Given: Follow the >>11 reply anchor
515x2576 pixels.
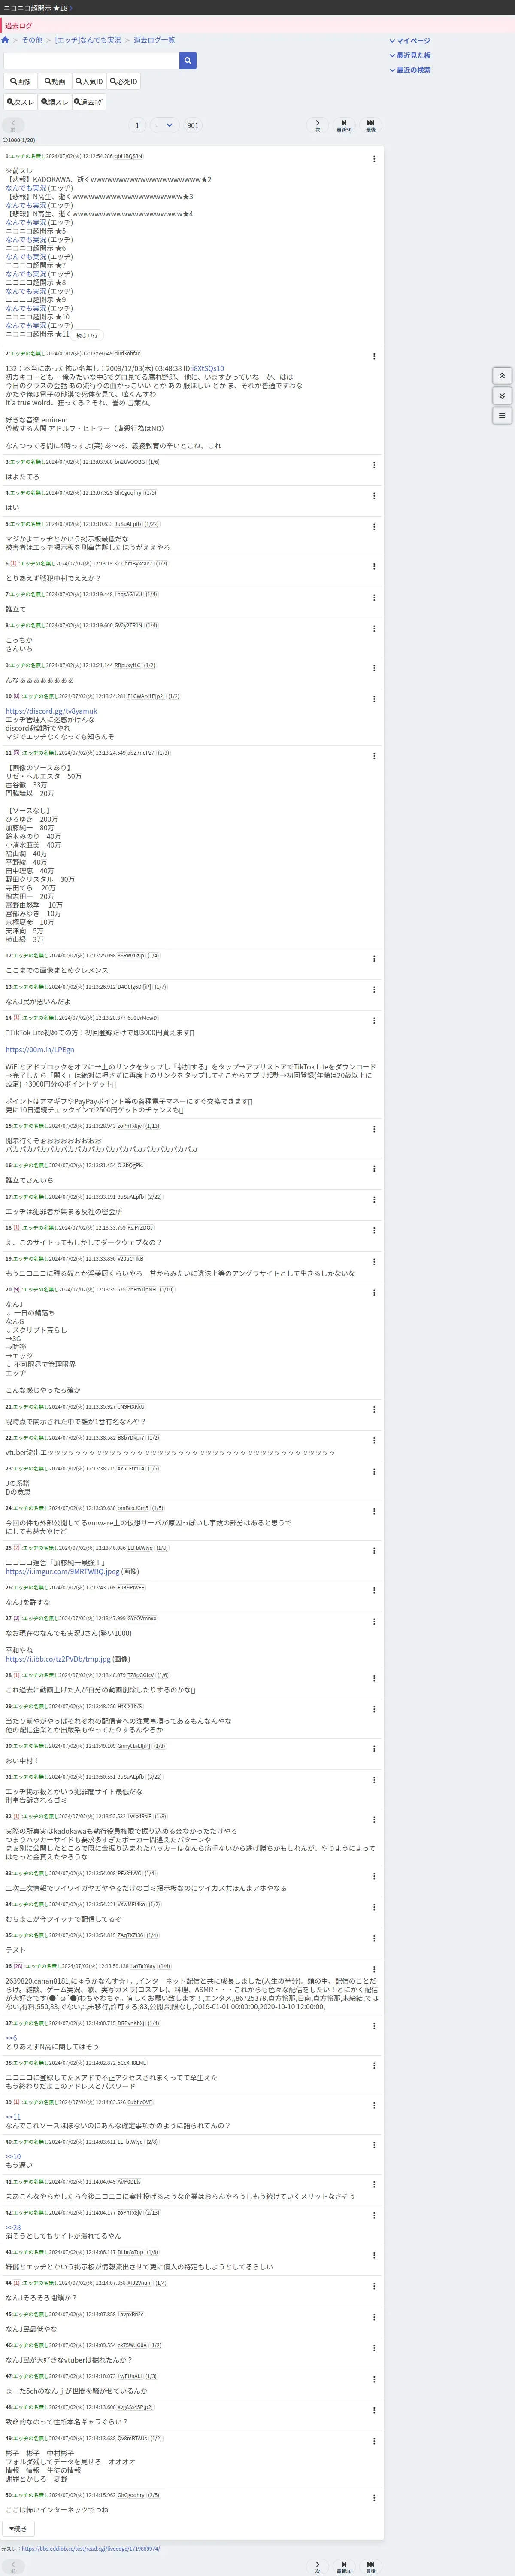Looking at the screenshot, I should click(x=13, y=2117).
